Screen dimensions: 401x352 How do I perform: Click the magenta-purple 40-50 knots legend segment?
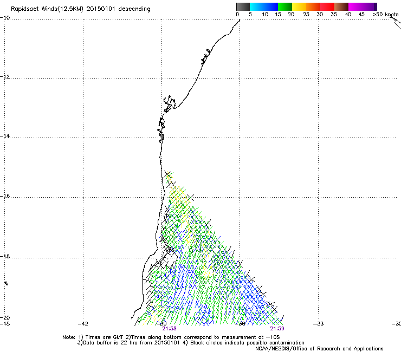(x=363, y=6)
